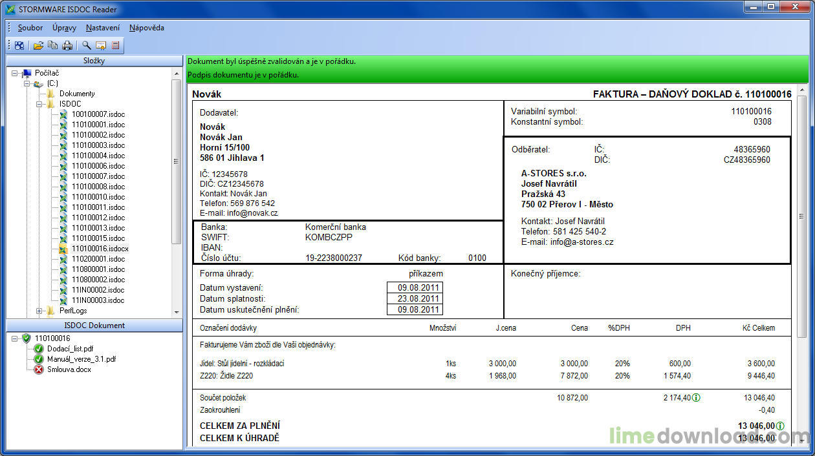Click the red error icon on Smlouva.docx

point(38,369)
